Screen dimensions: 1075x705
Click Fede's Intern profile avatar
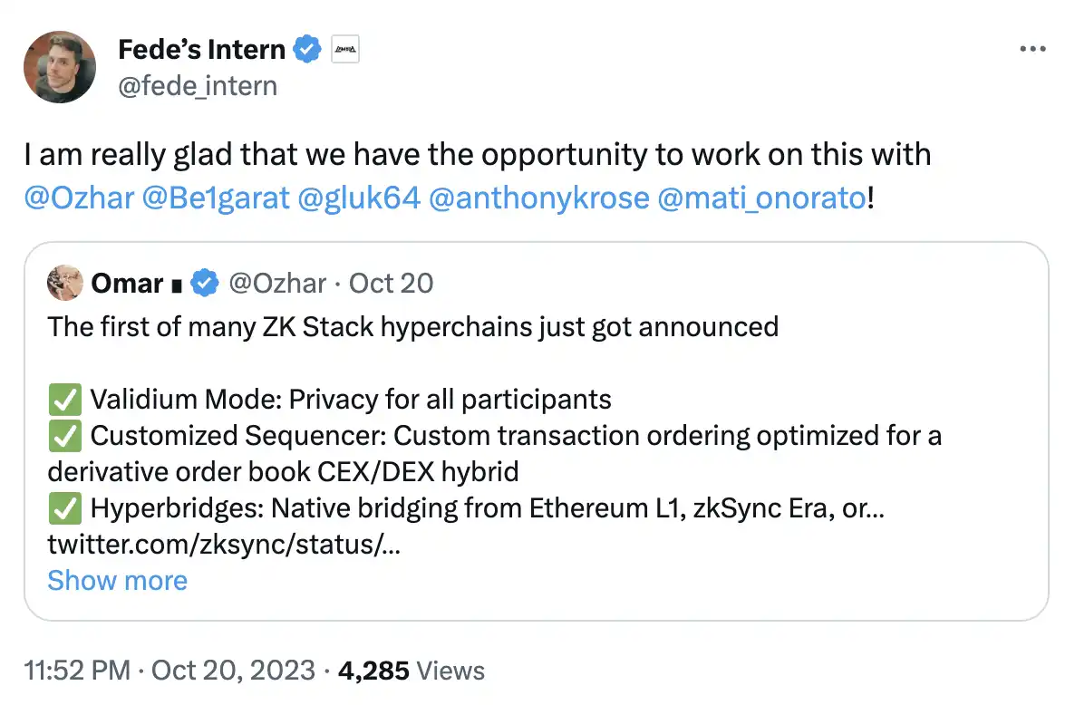tap(60, 66)
